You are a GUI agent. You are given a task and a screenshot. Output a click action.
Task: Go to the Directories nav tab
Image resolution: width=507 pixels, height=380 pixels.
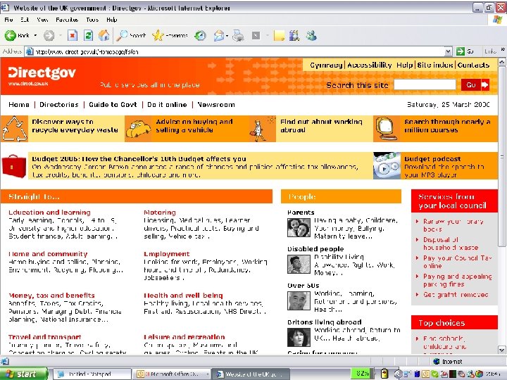click(x=59, y=104)
